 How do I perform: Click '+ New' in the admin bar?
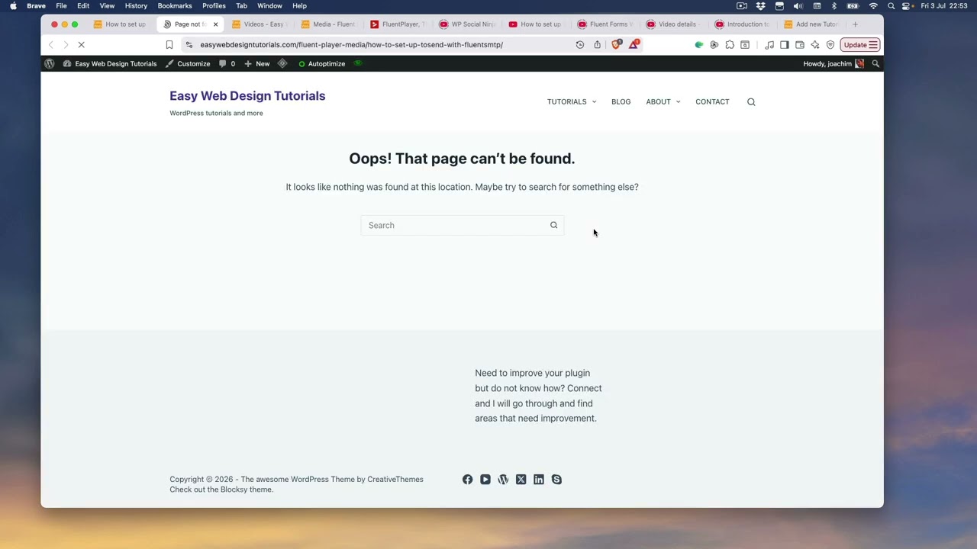pos(257,64)
